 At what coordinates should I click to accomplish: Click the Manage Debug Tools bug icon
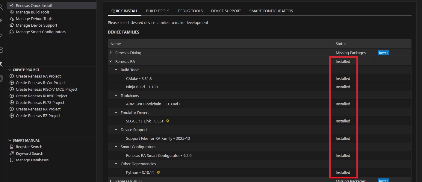click(x=12, y=19)
